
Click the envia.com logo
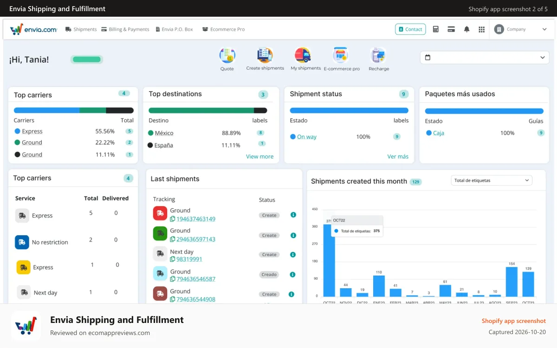pyautogui.click(x=33, y=29)
